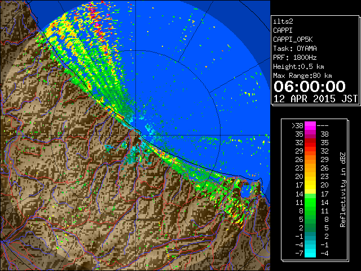The image size is (361, 271).
Task: Click the Max Range:80 km text
Action: click(x=302, y=76)
